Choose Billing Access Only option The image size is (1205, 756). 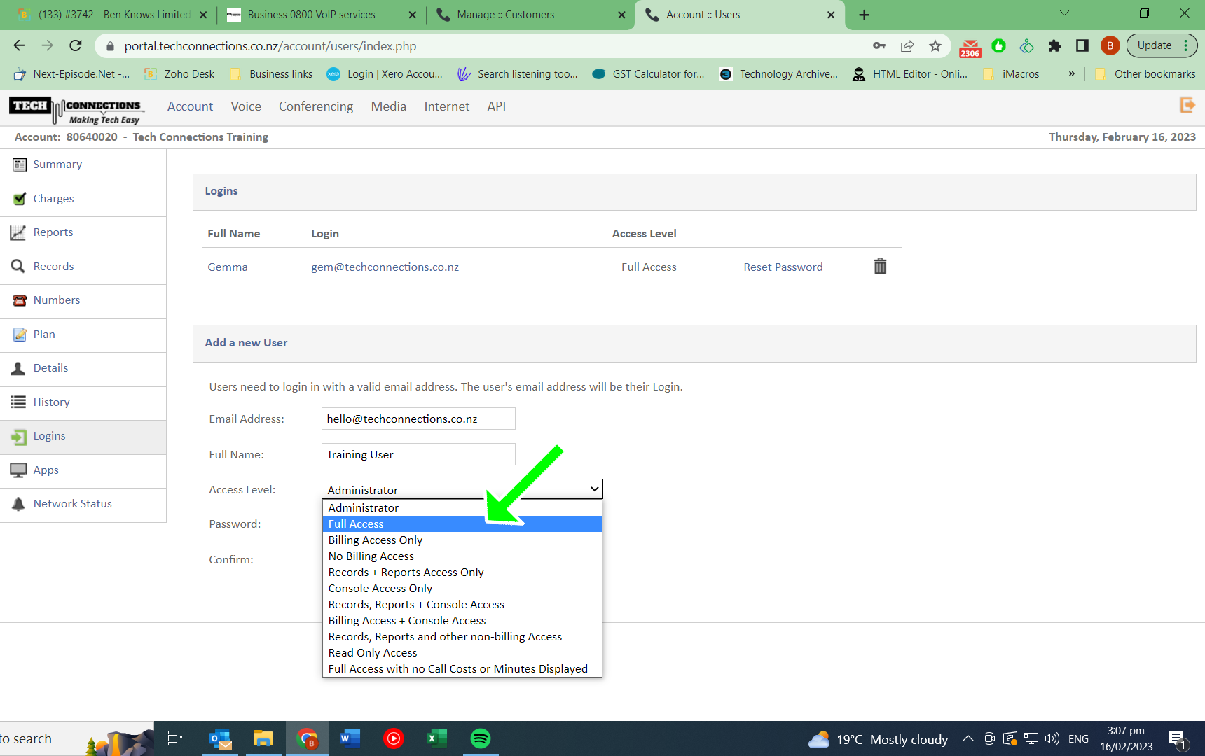click(x=462, y=540)
